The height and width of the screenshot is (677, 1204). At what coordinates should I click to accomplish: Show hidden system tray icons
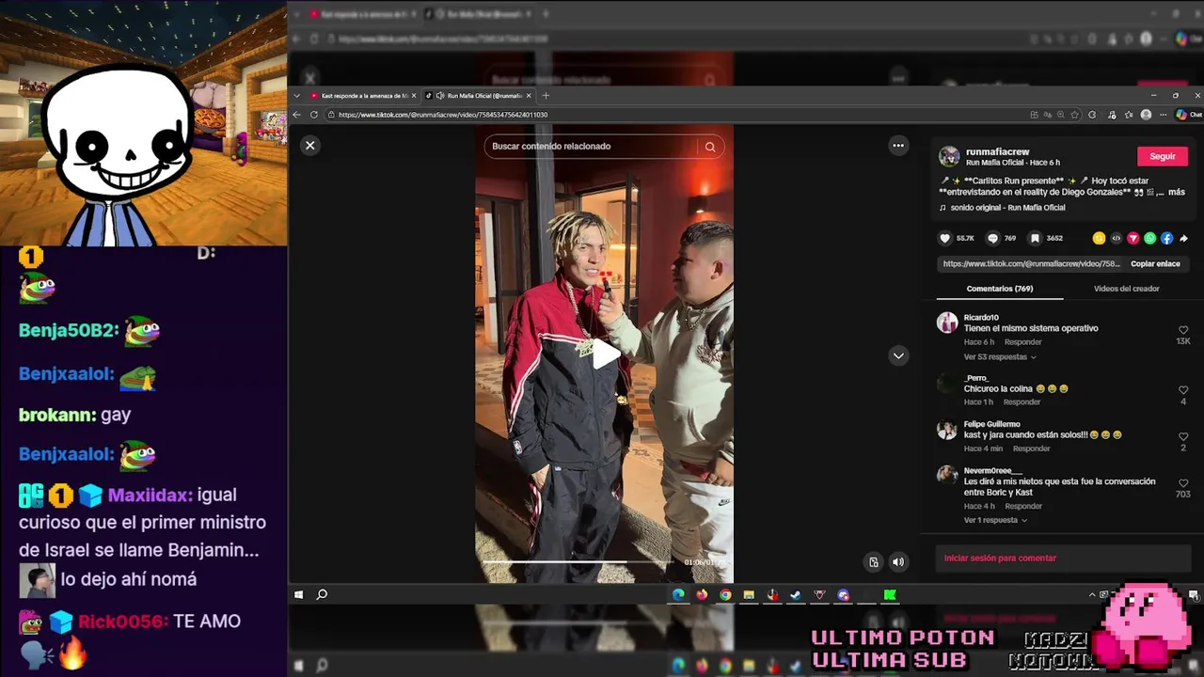pyautogui.click(x=1092, y=594)
